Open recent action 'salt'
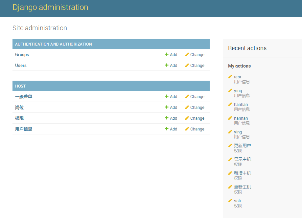 (237, 201)
